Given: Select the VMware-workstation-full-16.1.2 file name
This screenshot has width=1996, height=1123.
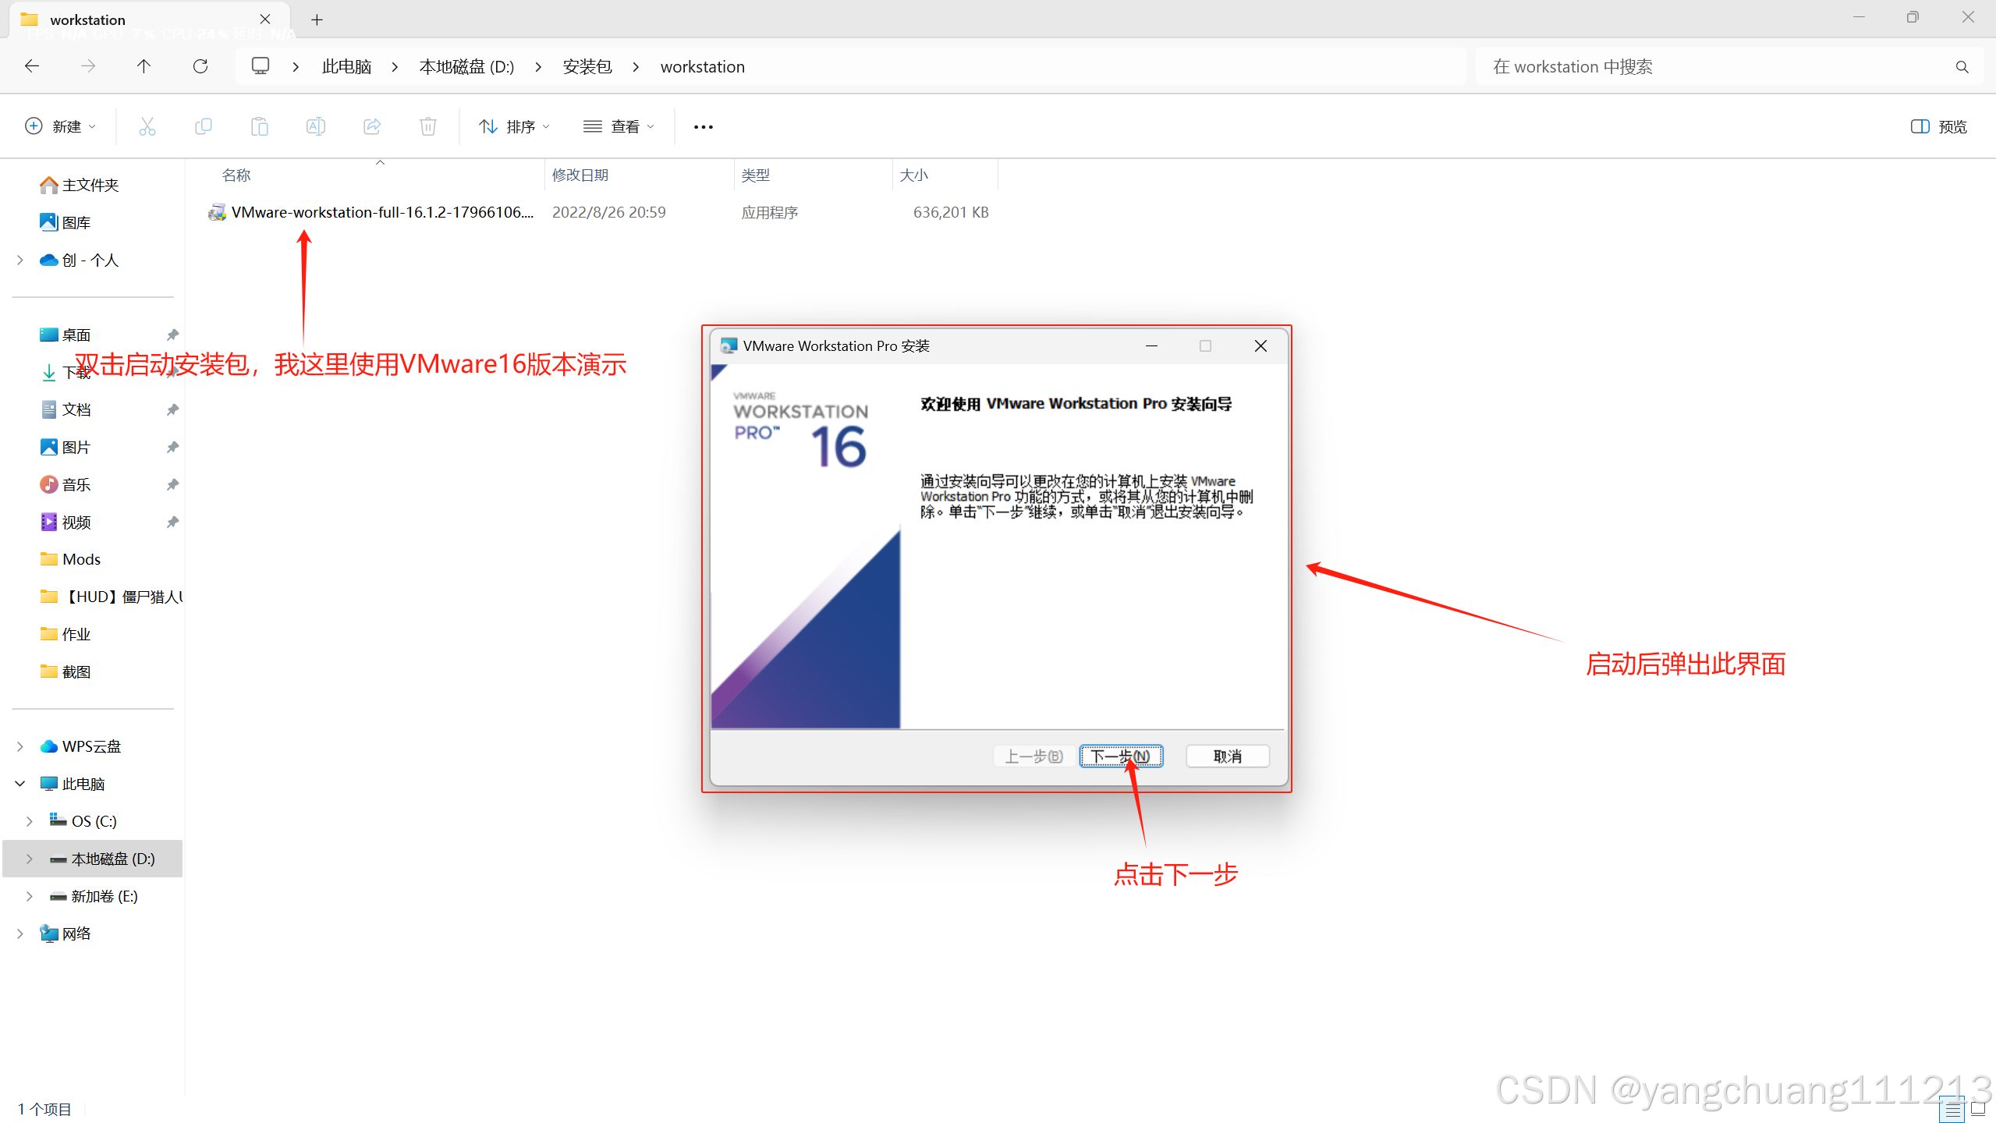Looking at the screenshot, I should (382, 212).
